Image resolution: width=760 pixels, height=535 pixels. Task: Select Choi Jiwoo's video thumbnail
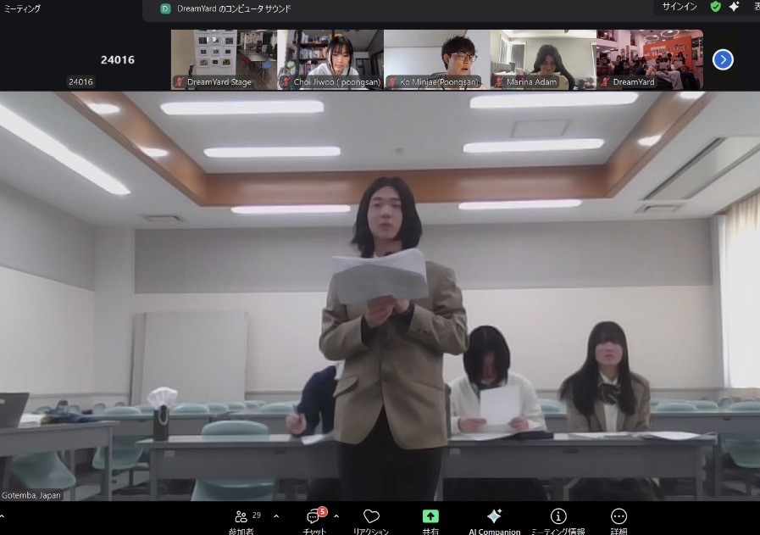tap(330, 59)
